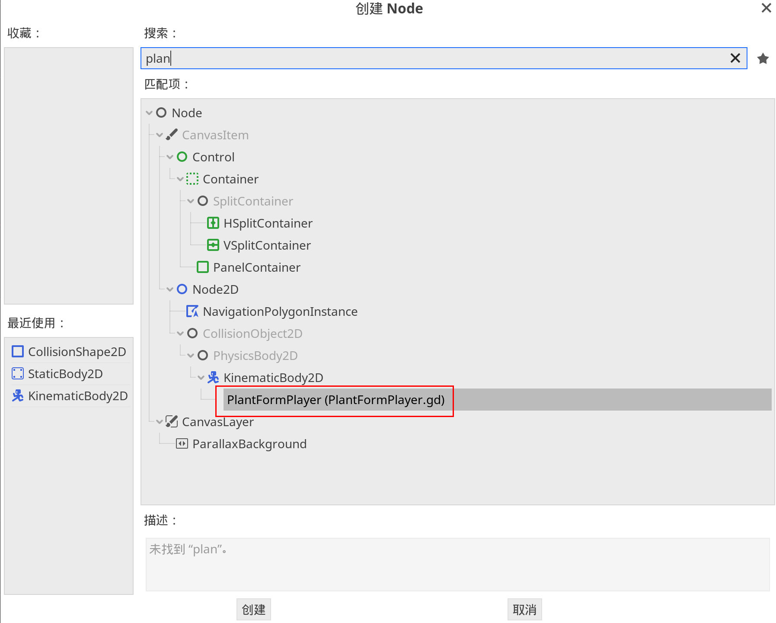This screenshot has width=776, height=623.
Task: Click the description box text
Action: point(188,549)
